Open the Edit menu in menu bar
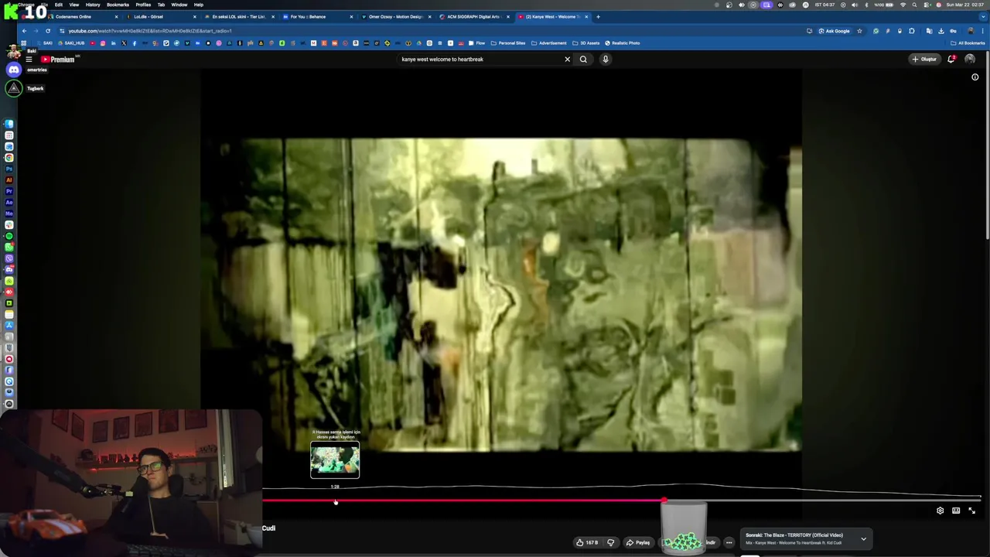 click(x=59, y=5)
